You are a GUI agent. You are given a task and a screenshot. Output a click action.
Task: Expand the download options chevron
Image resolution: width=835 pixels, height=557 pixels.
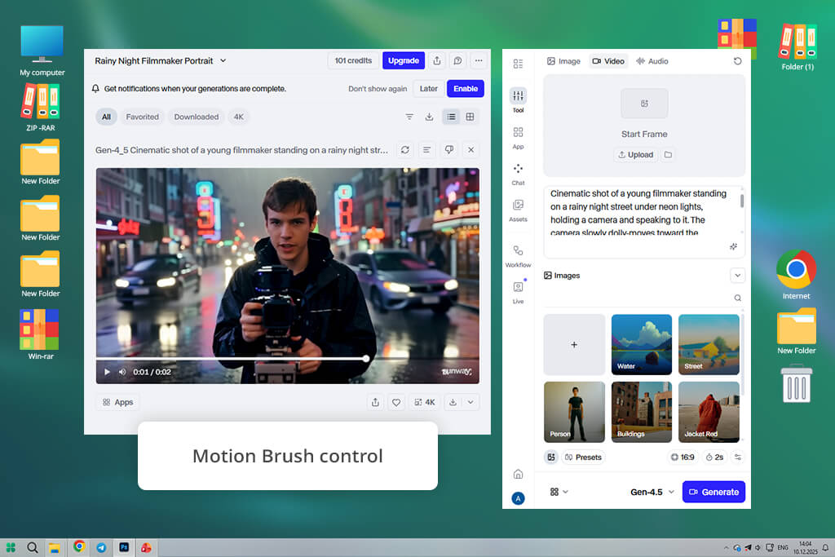pos(471,402)
